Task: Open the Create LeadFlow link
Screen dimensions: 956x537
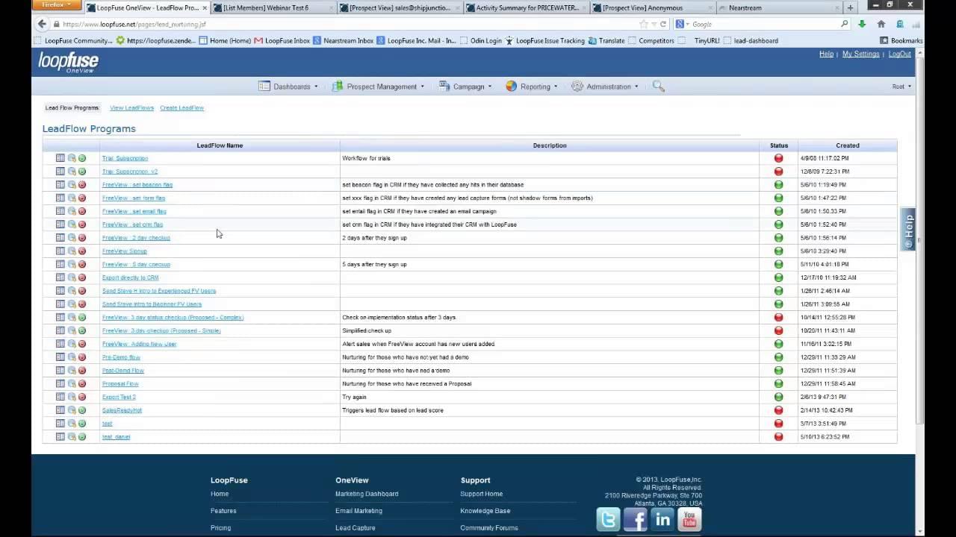Action: [x=181, y=107]
